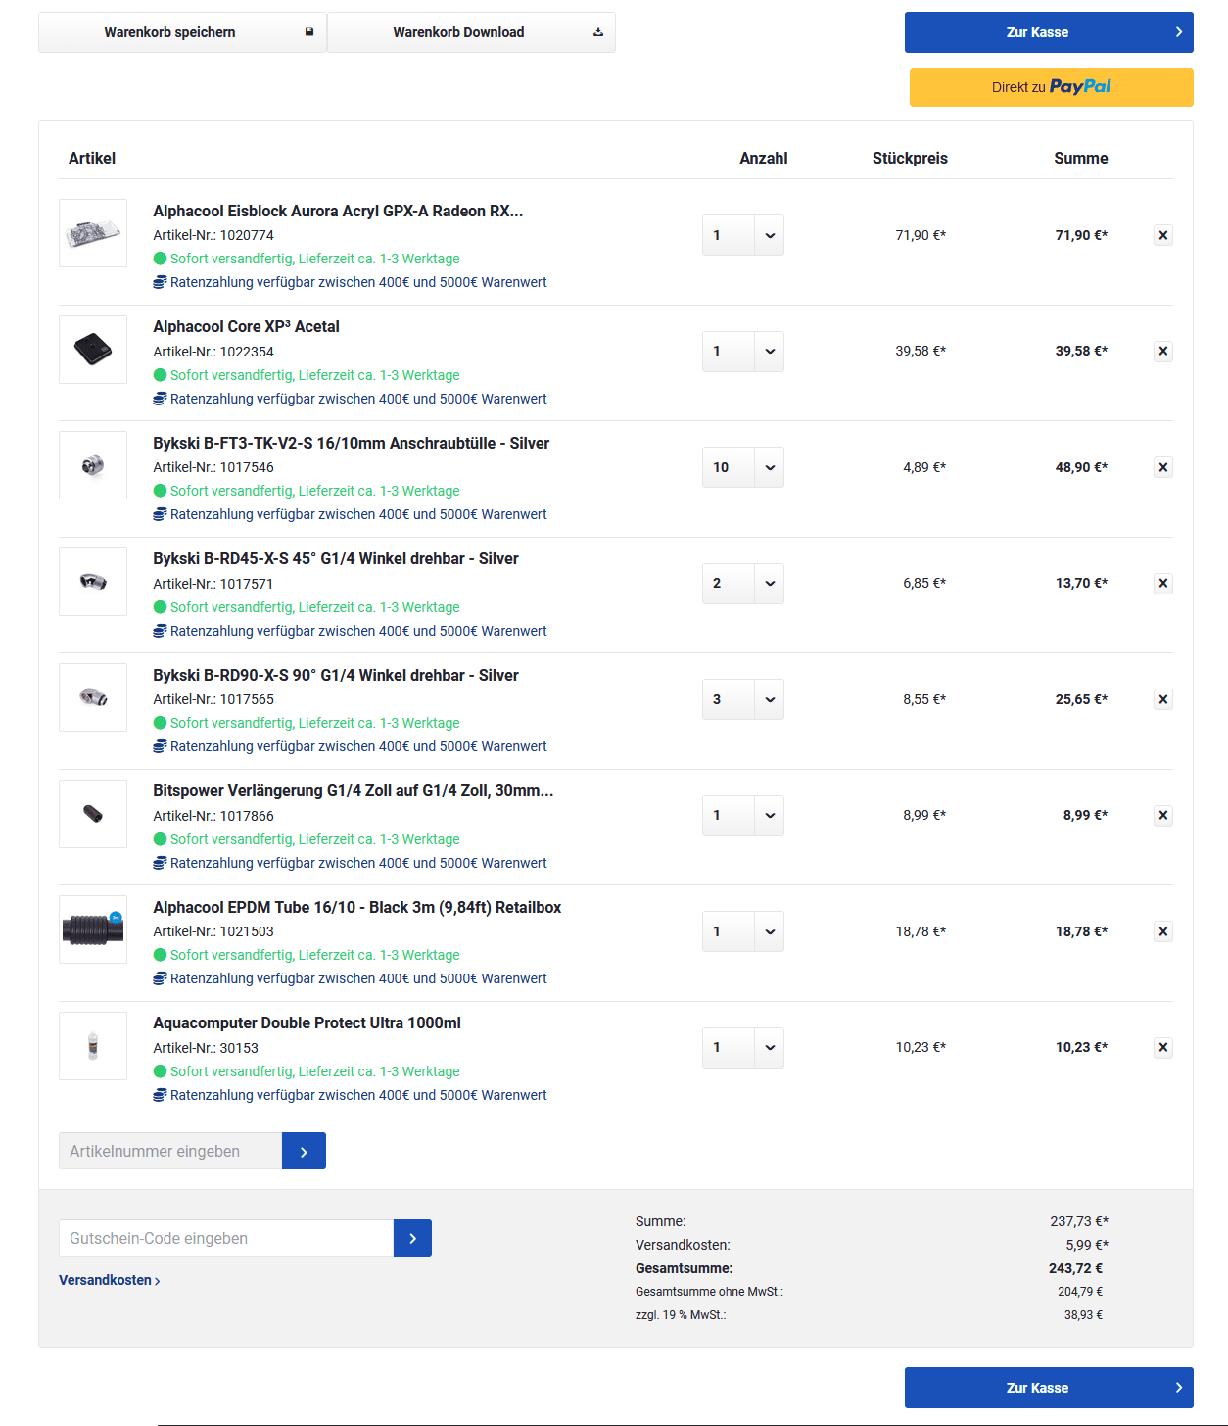Screen dimensions: 1228x1426
Task: Click Warenkorb speichern button
Action: point(182,32)
